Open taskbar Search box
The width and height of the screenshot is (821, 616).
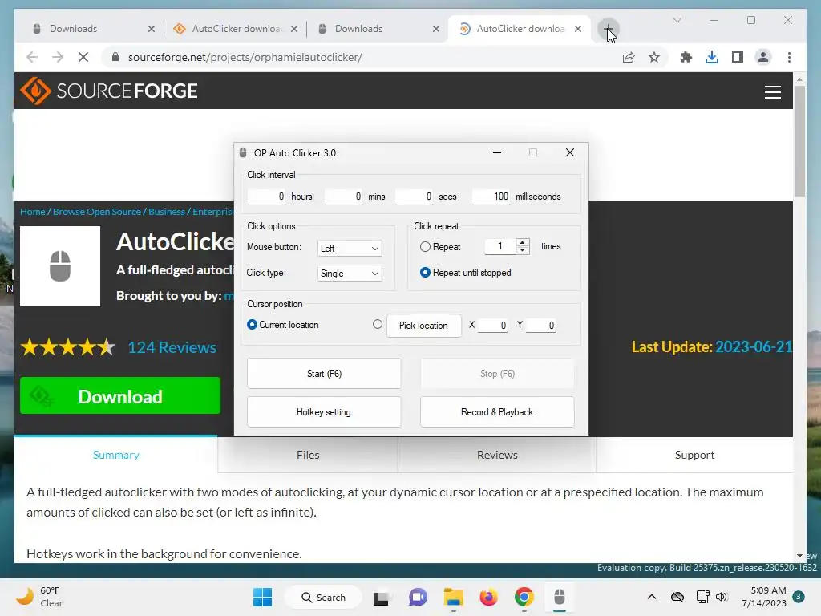(323, 597)
